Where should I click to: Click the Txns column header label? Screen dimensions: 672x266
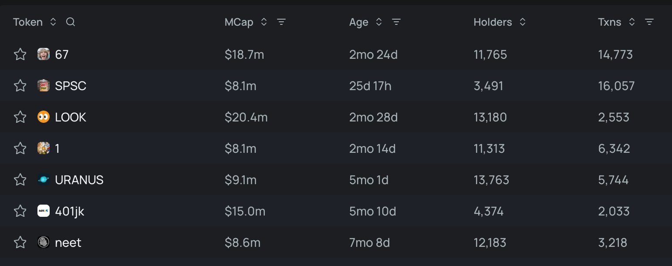tap(609, 22)
